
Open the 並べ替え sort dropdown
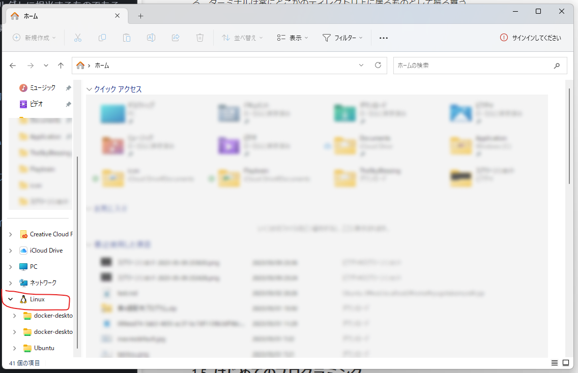click(242, 38)
